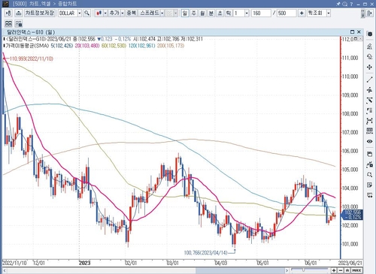Open the greyed grid dropdown next to 스프레드

[175, 13]
